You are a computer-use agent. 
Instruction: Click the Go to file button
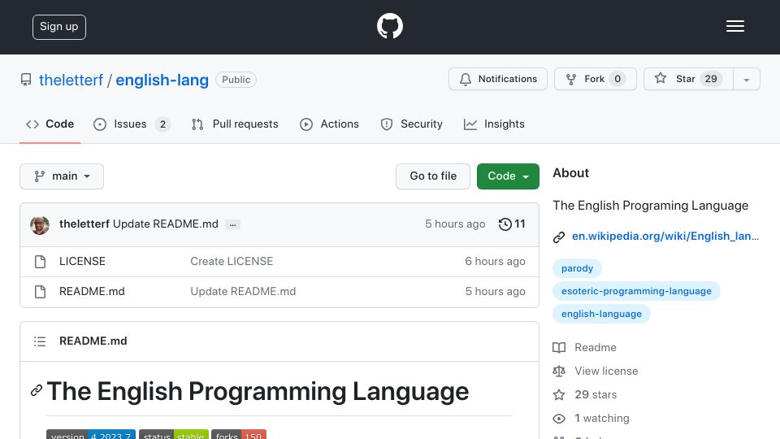433,176
